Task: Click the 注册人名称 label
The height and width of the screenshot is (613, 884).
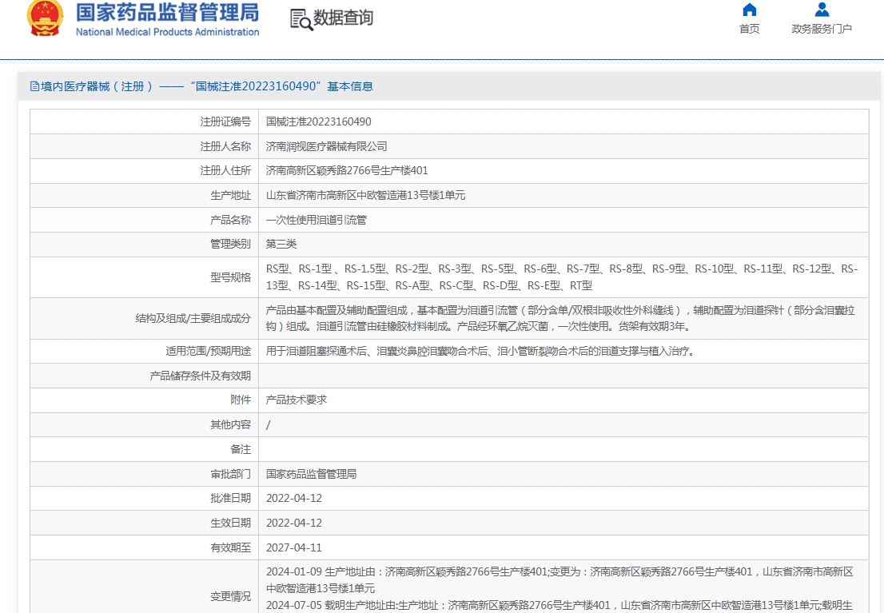Action: [225, 146]
